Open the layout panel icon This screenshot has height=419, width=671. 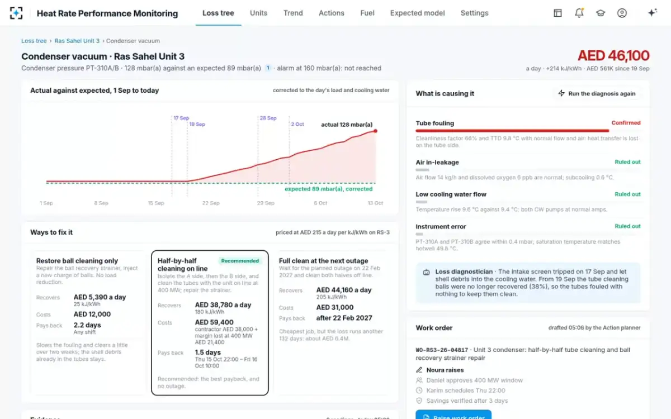[557, 13]
